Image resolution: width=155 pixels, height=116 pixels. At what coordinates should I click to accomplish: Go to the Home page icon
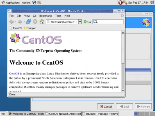point(42,22)
